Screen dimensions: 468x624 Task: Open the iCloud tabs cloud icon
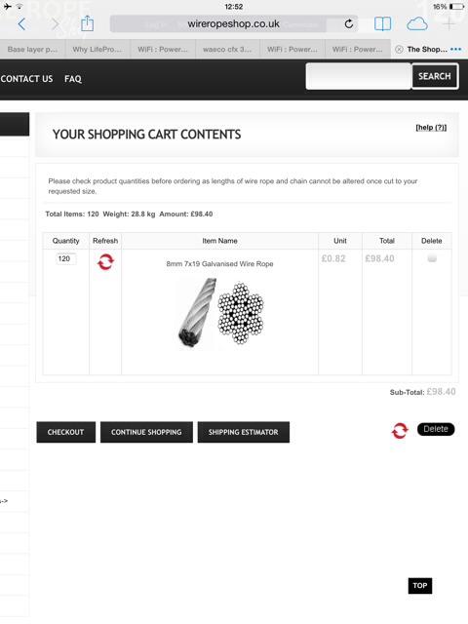[417, 24]
